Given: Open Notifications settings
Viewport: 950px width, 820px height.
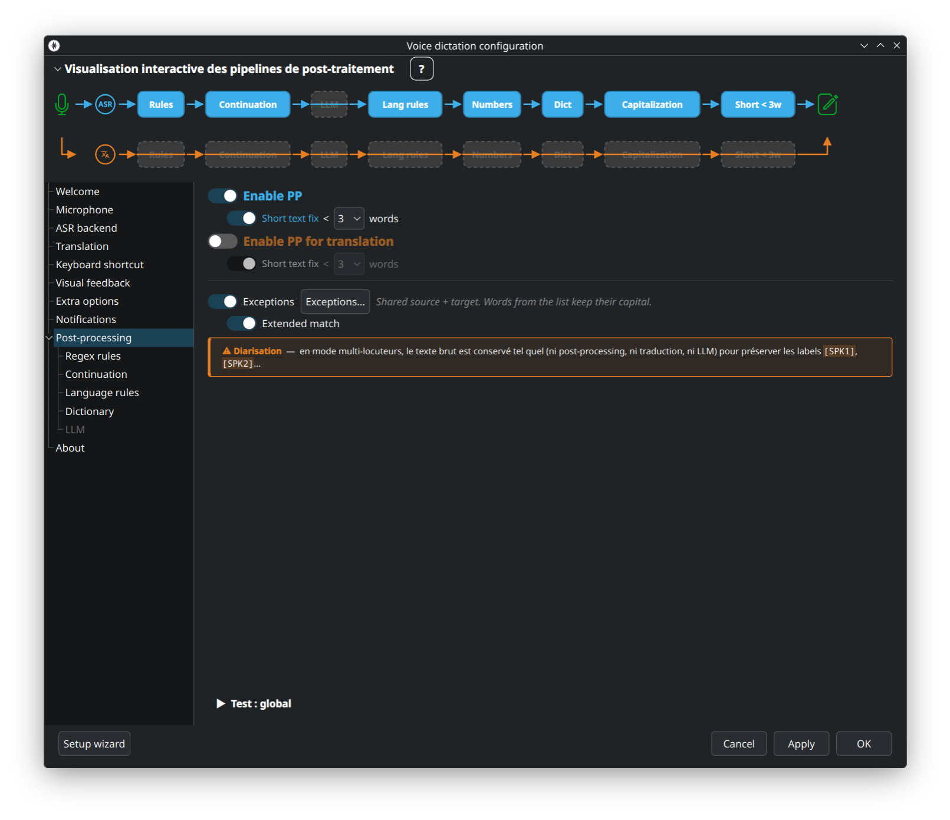Looking at the screenshot, I should pyautogui.click(x=86, y=319).
